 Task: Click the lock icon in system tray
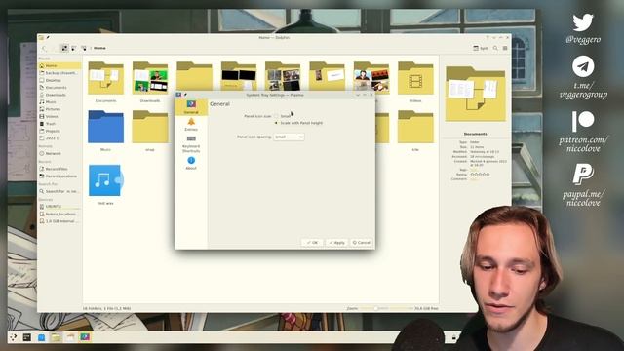[453, 338]
